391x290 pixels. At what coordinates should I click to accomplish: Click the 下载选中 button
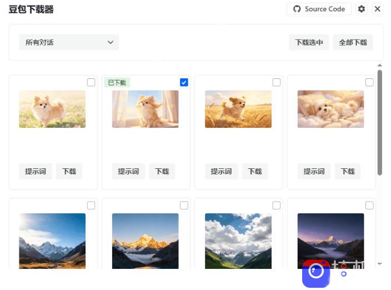tap(309, 42)
